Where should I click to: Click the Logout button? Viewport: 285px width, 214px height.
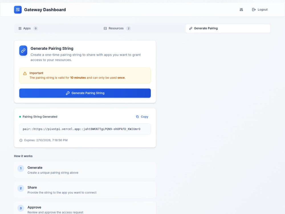pyautogui.click(x=260, y=10)
